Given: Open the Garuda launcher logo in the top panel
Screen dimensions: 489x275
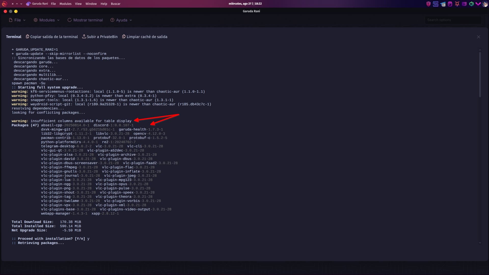Looking at the screenshot, I should pos(4,4).
